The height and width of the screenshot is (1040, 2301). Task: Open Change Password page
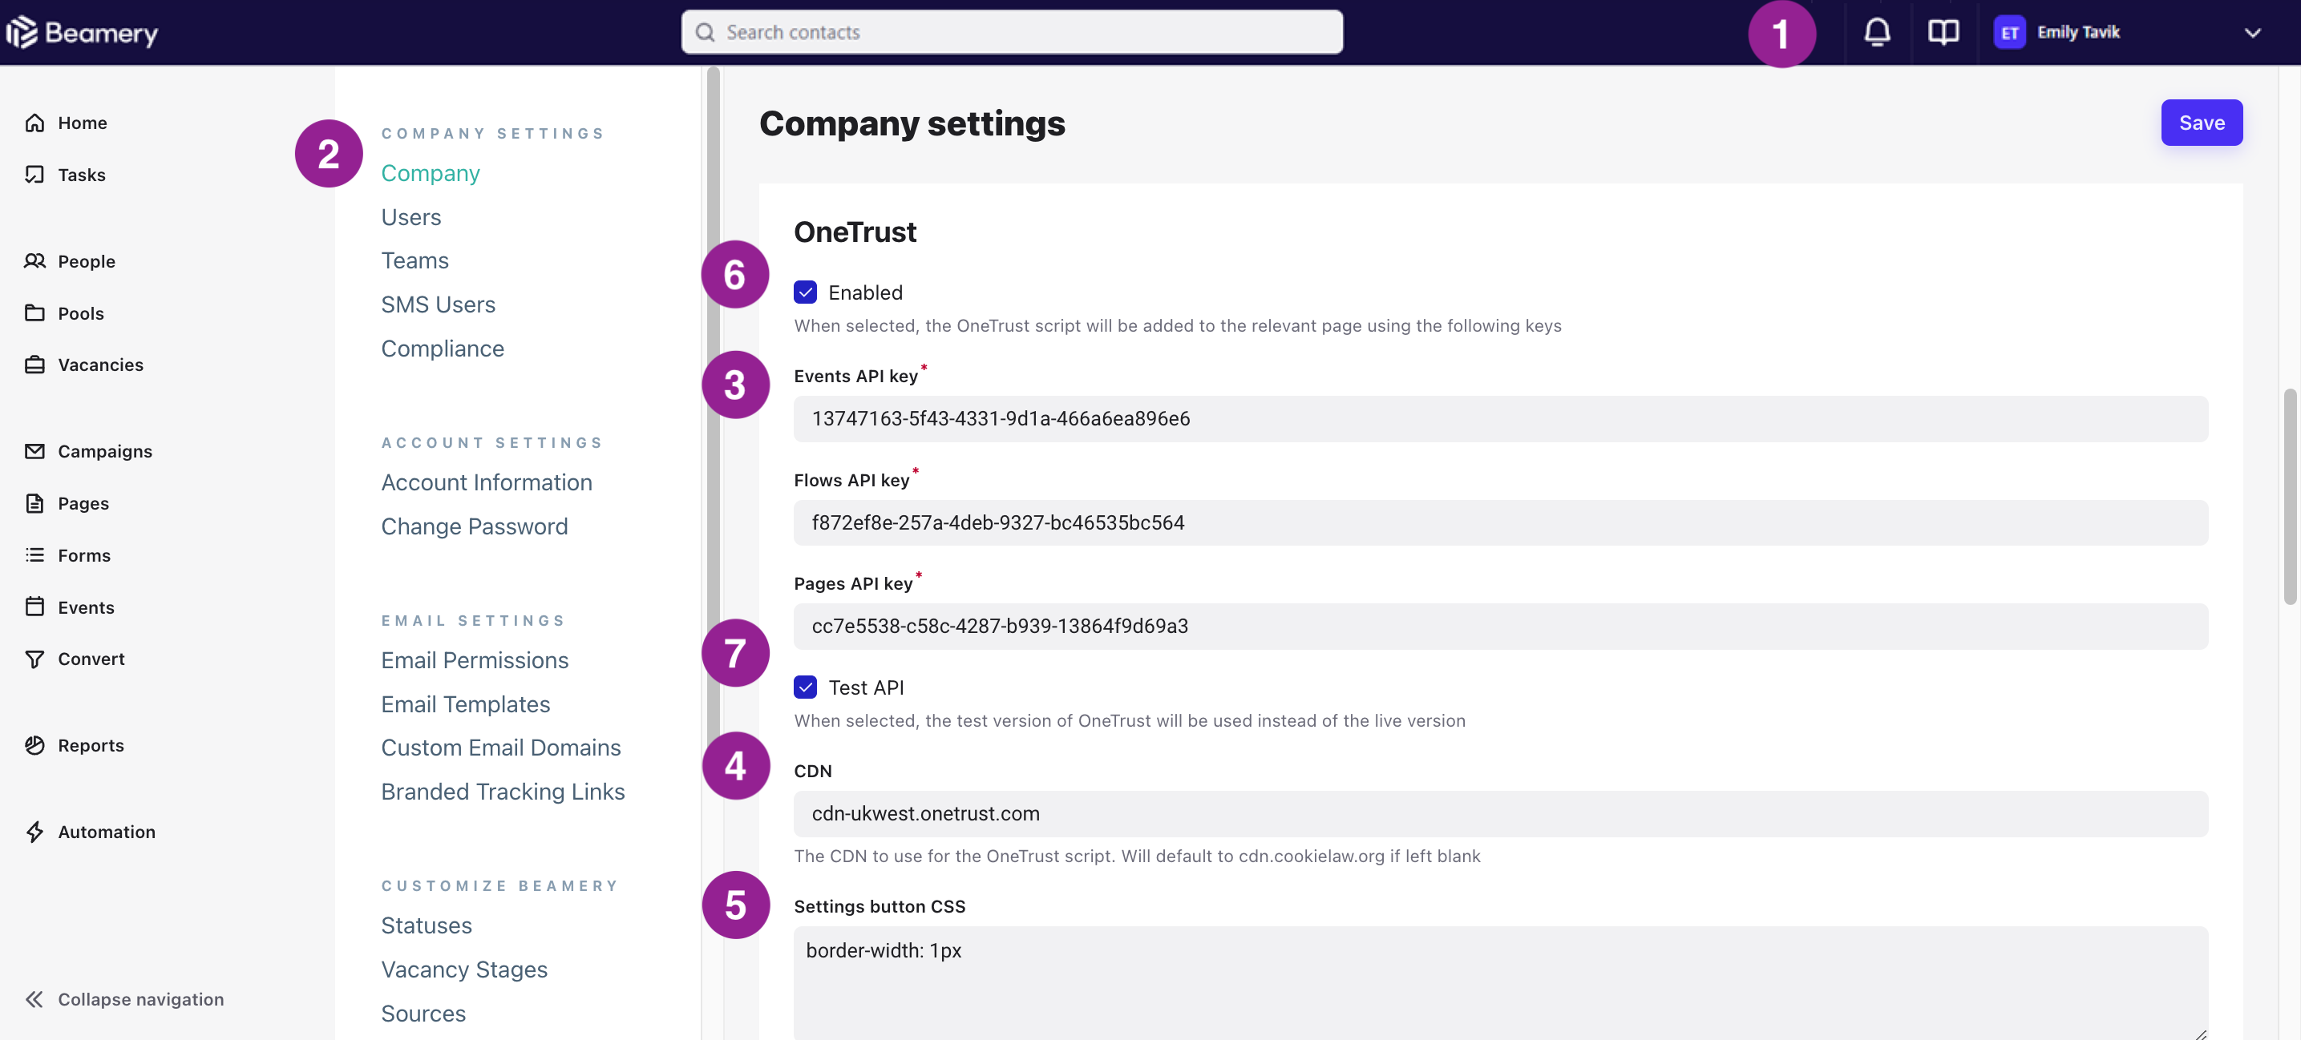point(475,526)
